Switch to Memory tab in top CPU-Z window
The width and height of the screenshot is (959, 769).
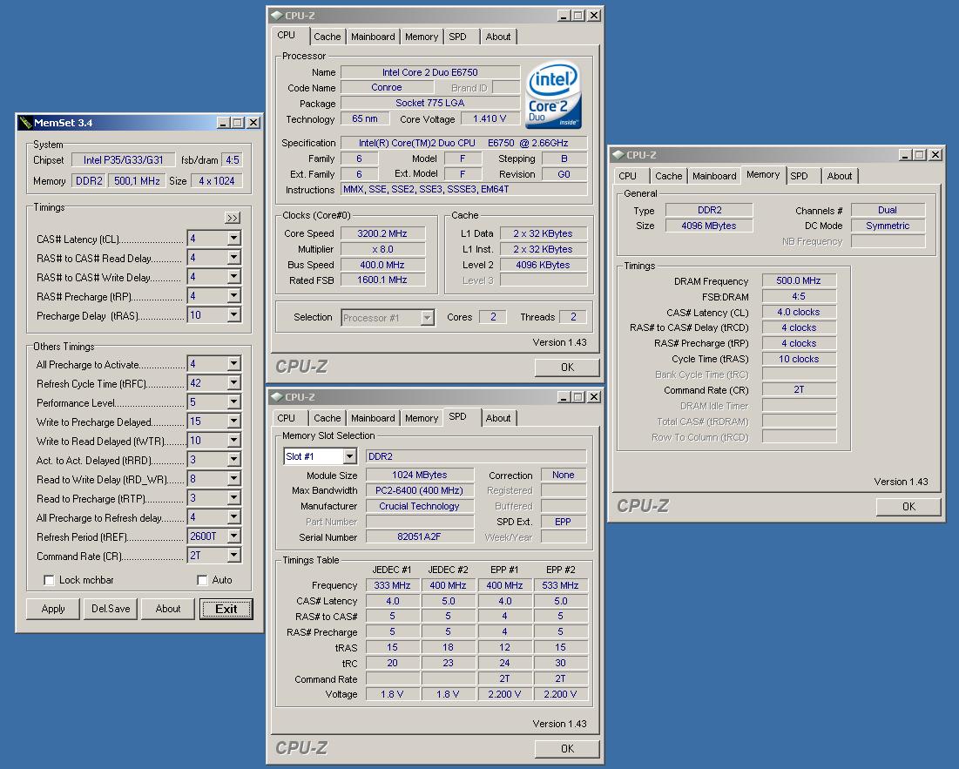[422, 37]
